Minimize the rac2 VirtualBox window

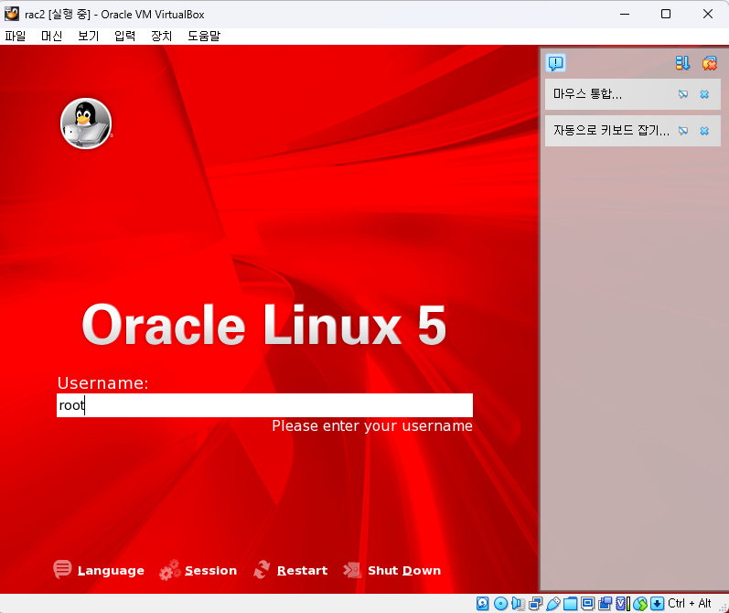[x=625, y=14]
